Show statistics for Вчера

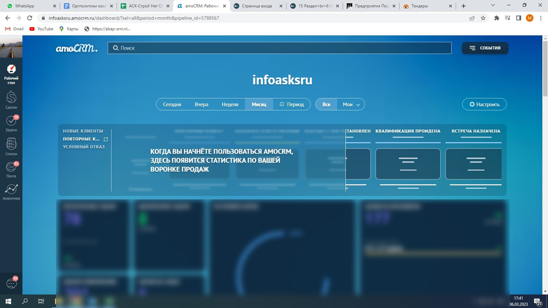point(201,104)
